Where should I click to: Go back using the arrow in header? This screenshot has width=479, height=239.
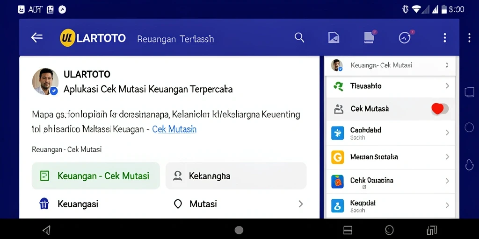[x=36, y=37]
